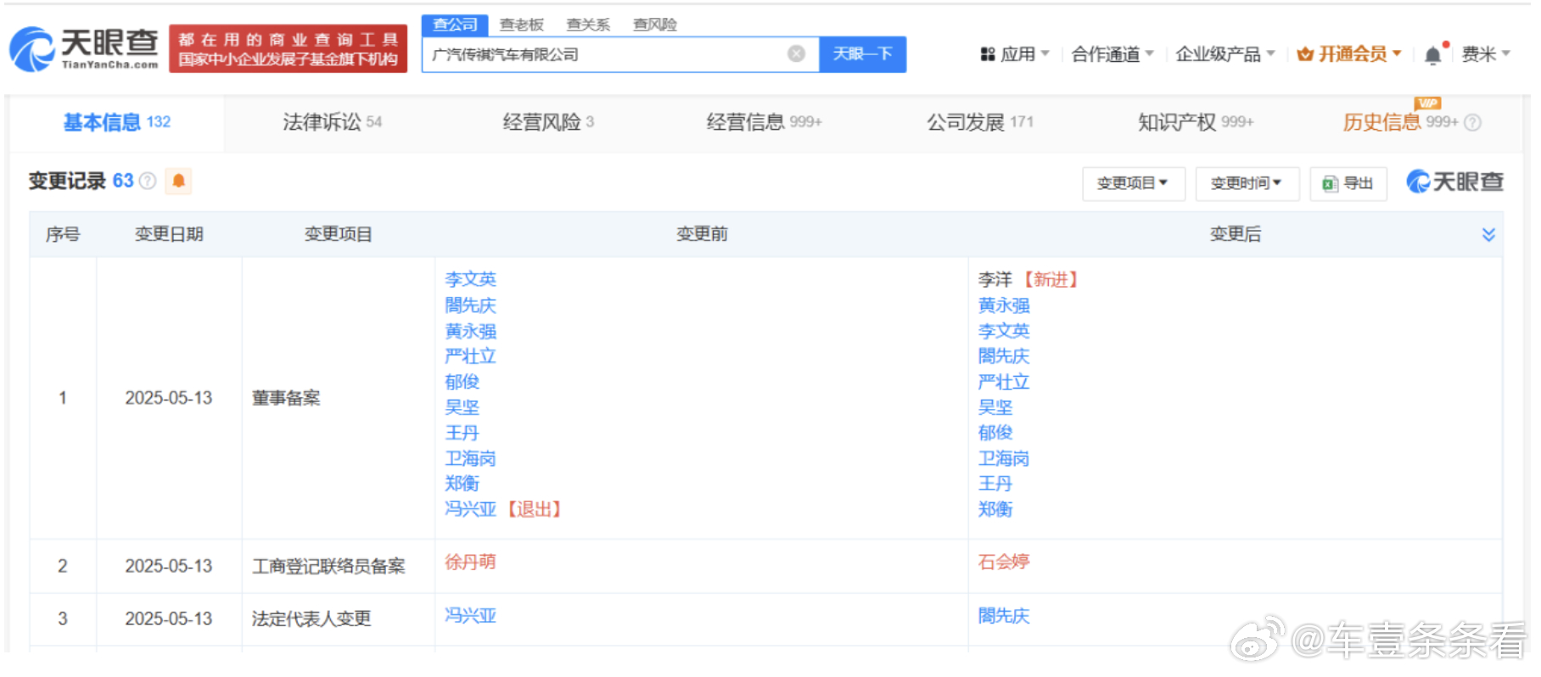1541x677 pixels.
Task: Click the 导出 export button
Action: click(x=1348, y=183)
